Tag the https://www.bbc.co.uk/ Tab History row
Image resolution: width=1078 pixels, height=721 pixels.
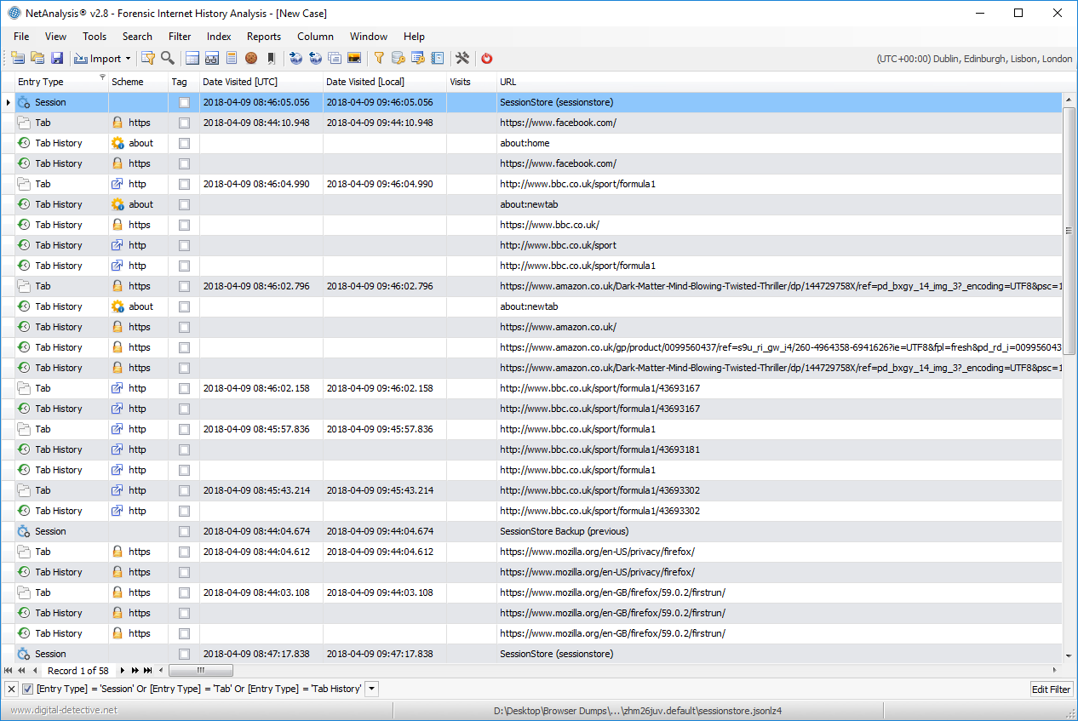[184, 225]
